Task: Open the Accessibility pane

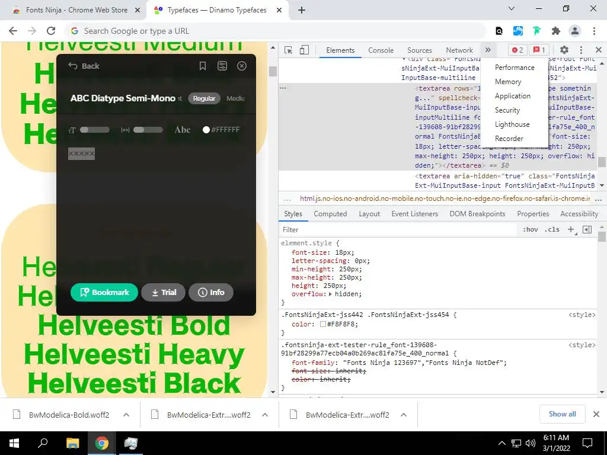Action: point(579,214)
